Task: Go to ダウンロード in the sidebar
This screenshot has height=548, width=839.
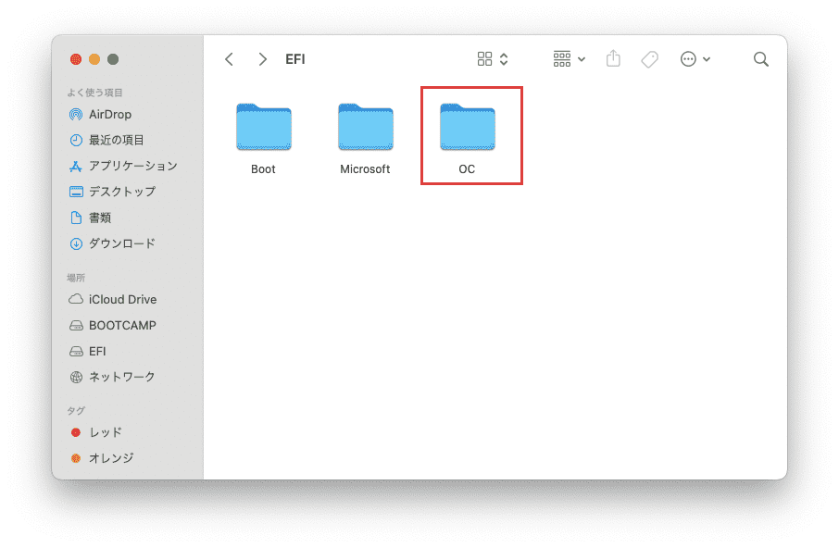Action: (x=121, y=244)
